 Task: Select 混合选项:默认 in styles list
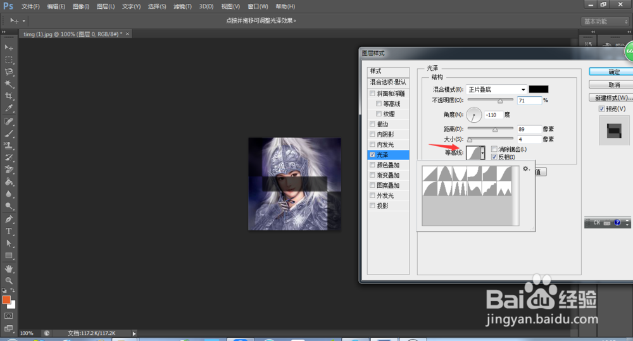389,82
